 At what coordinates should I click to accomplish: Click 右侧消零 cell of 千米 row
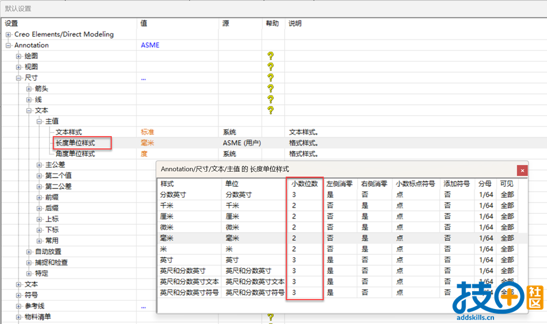click(x=365, y=205)
